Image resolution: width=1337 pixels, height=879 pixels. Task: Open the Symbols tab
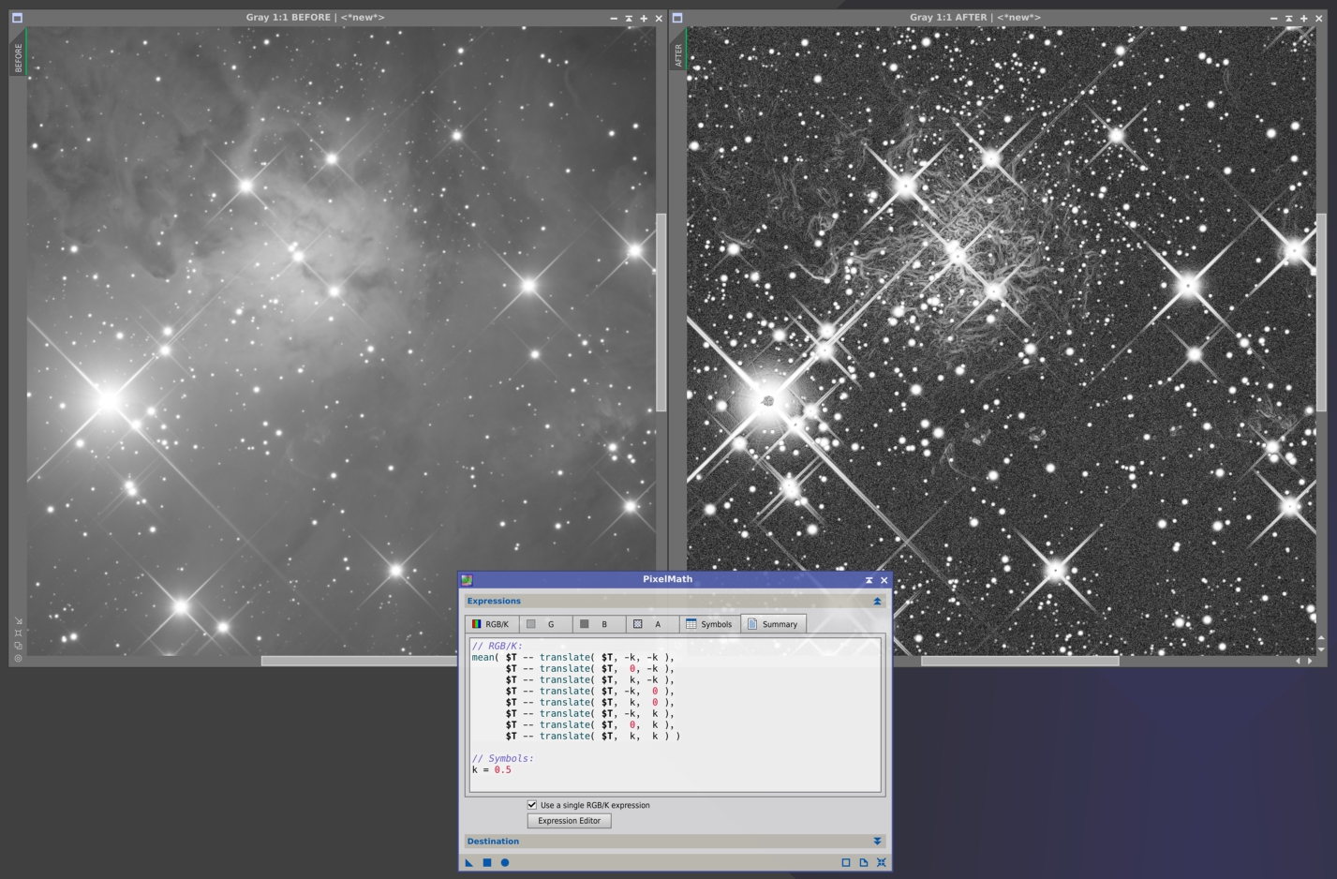tap(709, 624)
